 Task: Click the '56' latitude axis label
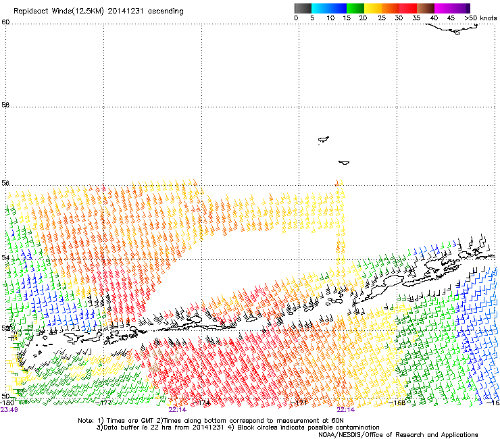point(5,183)
